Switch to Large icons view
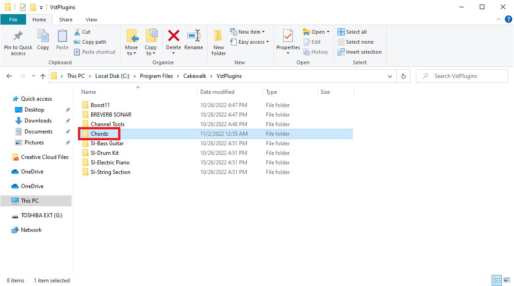The image size is (514, 286). pyautogui.click(x=507, y=280)
